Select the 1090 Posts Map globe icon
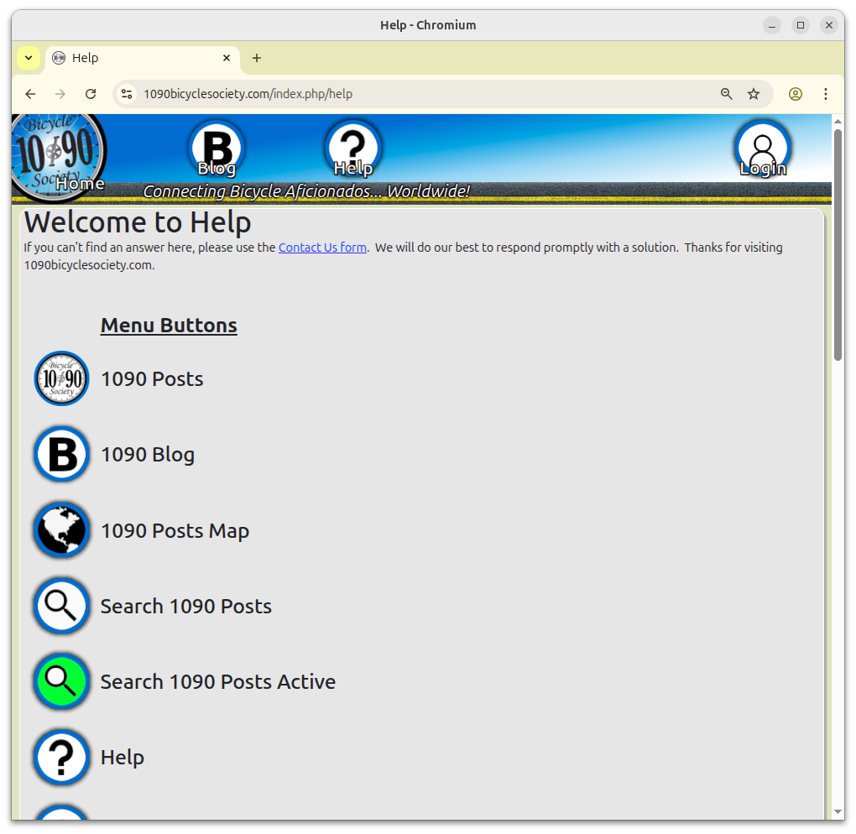The image size is (856, 834). point(60,529)
